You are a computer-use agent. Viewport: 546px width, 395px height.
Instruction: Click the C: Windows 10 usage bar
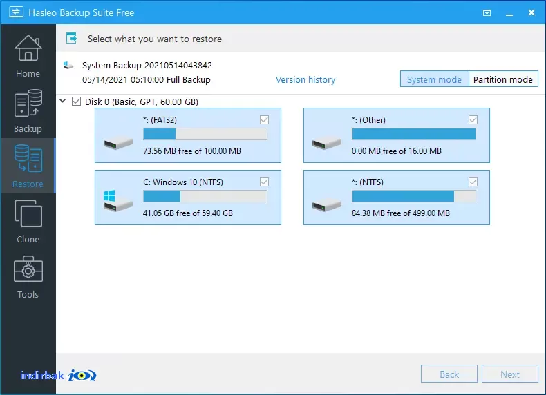[205, 196]
